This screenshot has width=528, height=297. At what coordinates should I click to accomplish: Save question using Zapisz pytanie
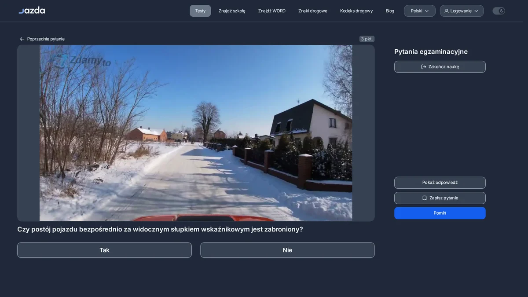440,198
